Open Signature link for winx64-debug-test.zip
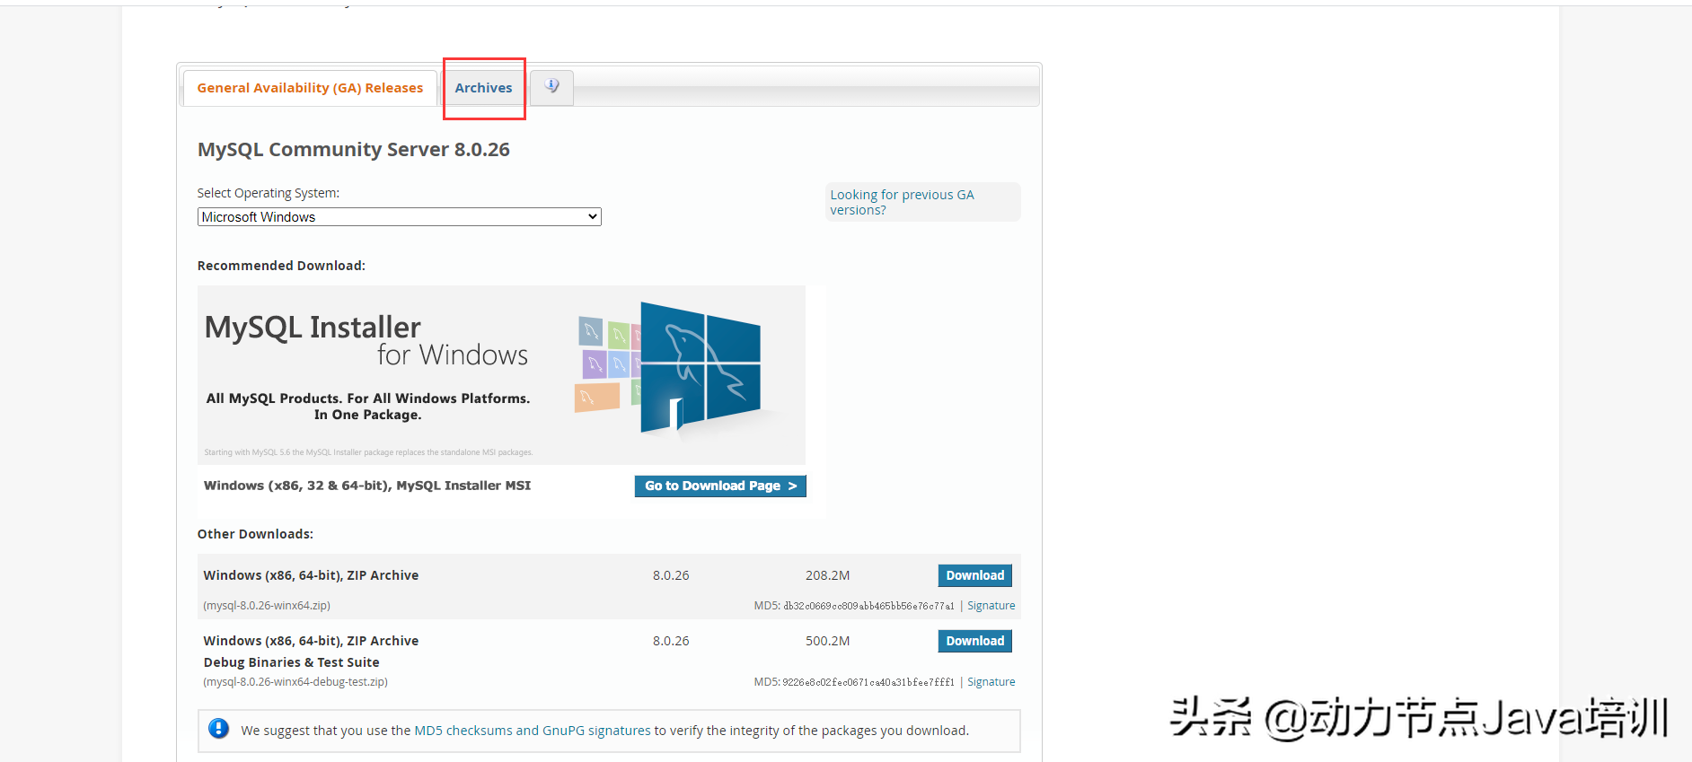The height and width of the screenshot is (762, 1692). (991, 682)
